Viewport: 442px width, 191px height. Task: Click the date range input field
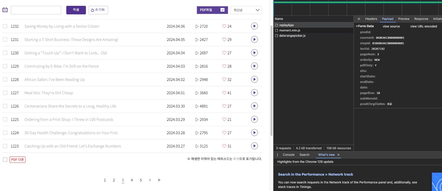tap(36, 10)
